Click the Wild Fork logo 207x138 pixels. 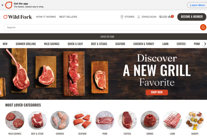(x=18, y=17)
